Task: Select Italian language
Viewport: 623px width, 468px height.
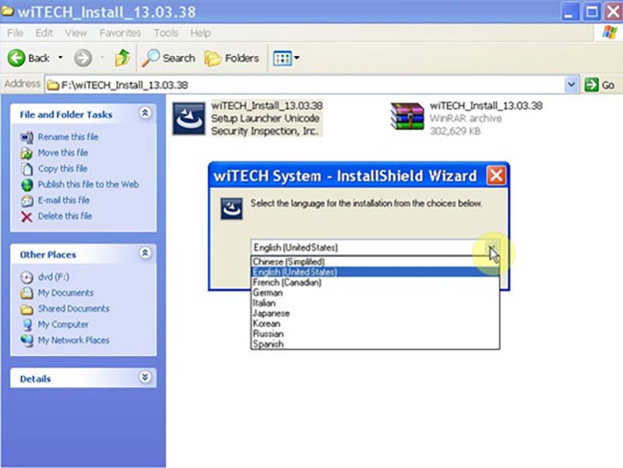Action: 375,303
